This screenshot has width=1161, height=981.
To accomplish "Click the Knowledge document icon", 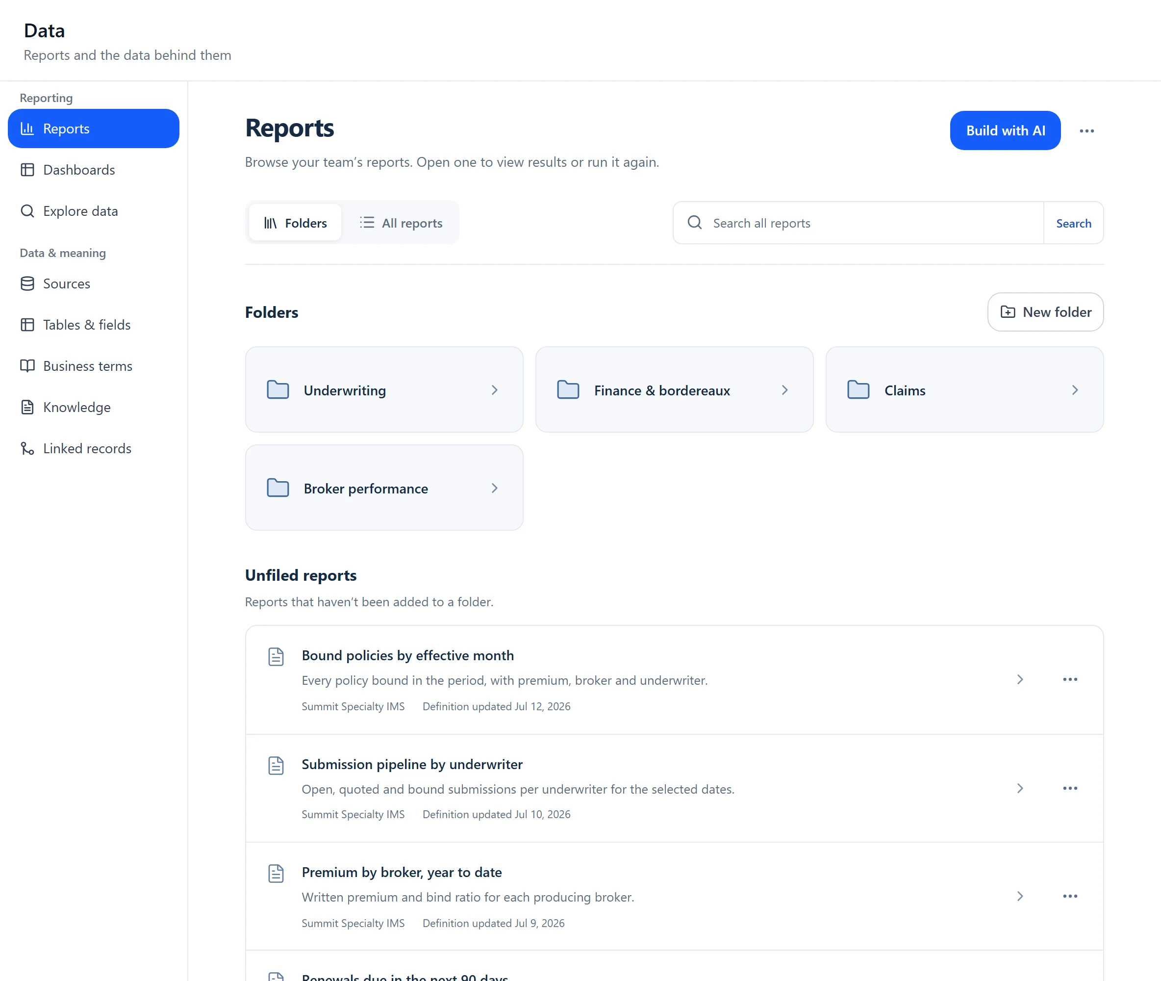I will [27, 407].
